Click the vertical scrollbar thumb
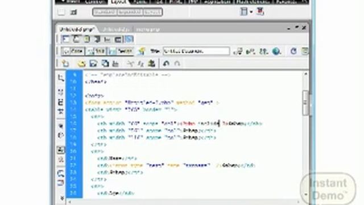Viewport: 364px width, 205px height. tap(305, 102)
